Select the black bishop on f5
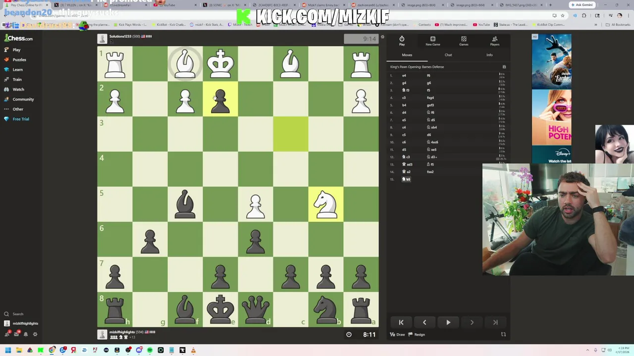Image resolution: width=634 pixels, height=356 pixels. (185, 204)
